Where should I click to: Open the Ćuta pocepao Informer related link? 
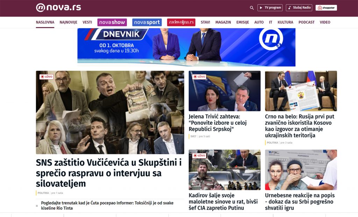pyautogui.click(x=107, y=205)
